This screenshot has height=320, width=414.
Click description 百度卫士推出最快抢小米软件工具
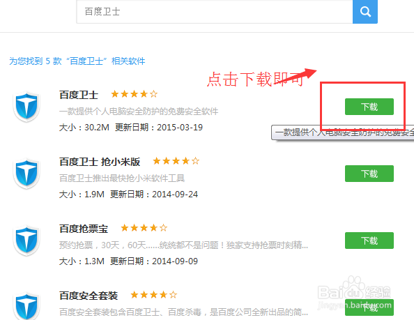(x=122, y=178)
